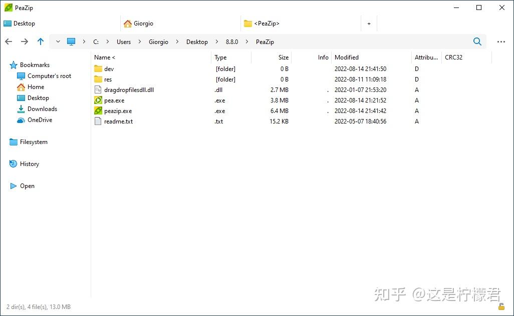Click the OneDrive cloud icon
Viewport: 514px width, 316px height.
pyautogui.click(x=21, y=120)
